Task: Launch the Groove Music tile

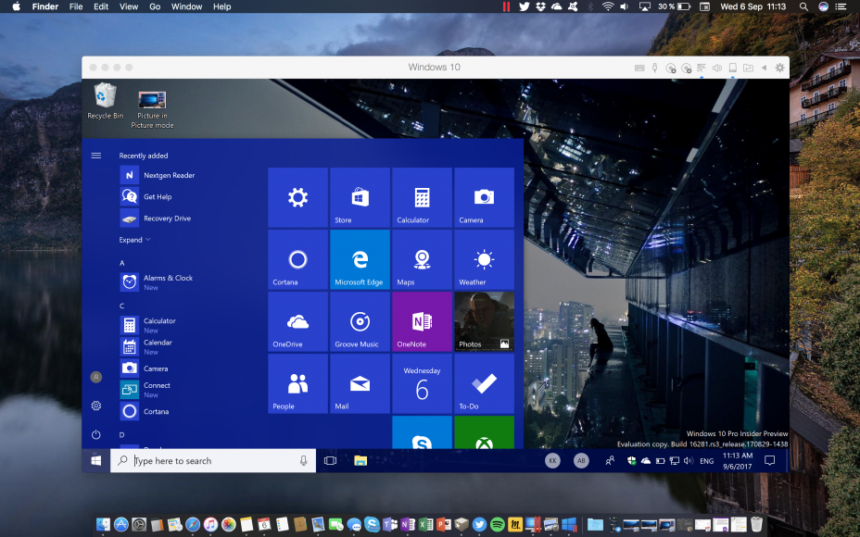Action: click(x=360, y=321)
